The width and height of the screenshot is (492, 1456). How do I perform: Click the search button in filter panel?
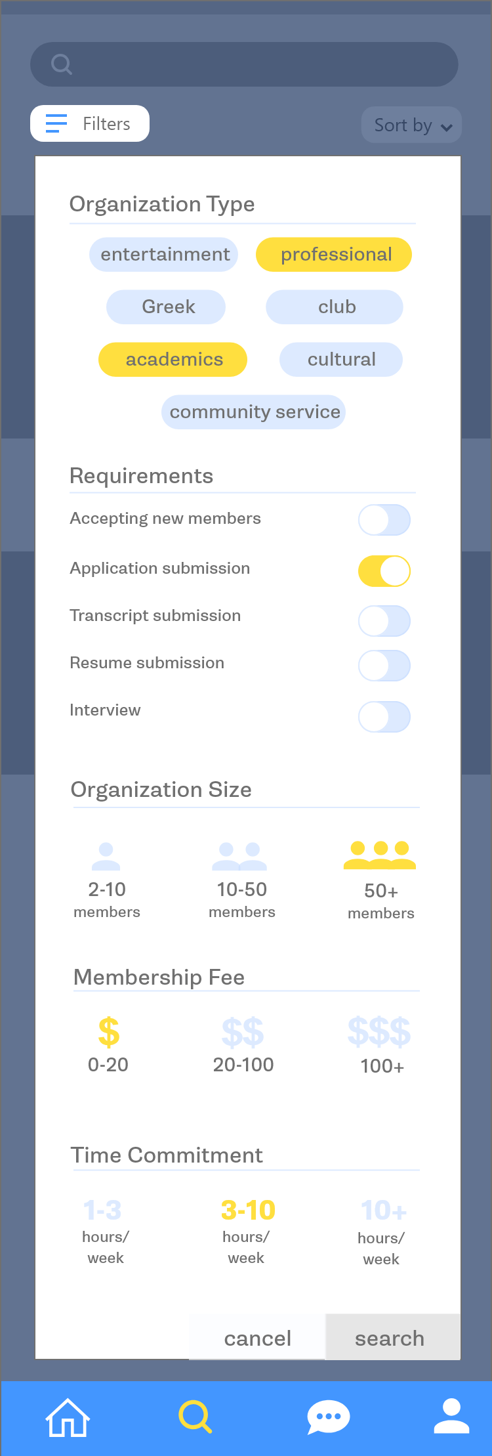click(x=393, y=1337)
